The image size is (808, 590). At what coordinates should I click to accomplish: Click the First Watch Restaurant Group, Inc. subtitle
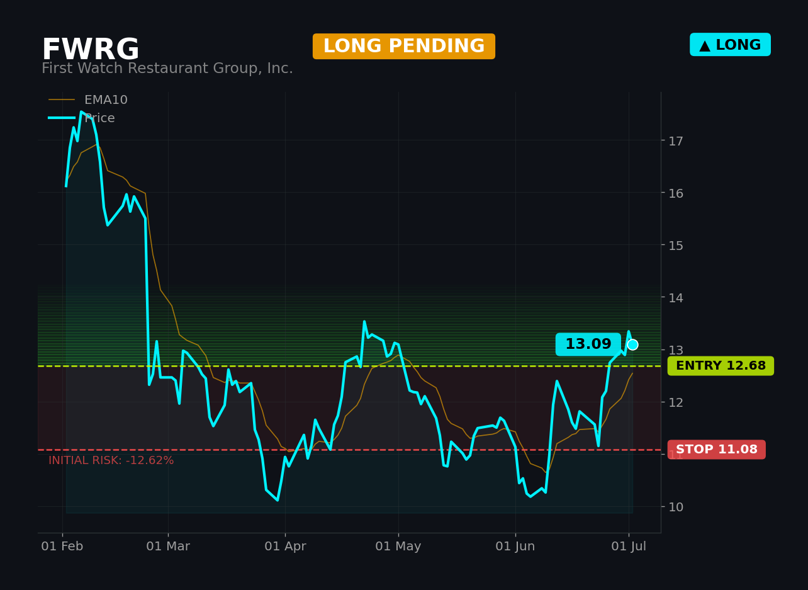pos(167,69)
